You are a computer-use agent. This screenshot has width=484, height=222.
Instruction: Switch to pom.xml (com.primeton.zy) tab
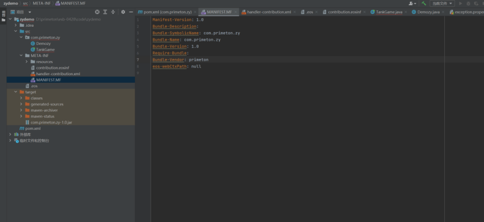tap(165, 12)
